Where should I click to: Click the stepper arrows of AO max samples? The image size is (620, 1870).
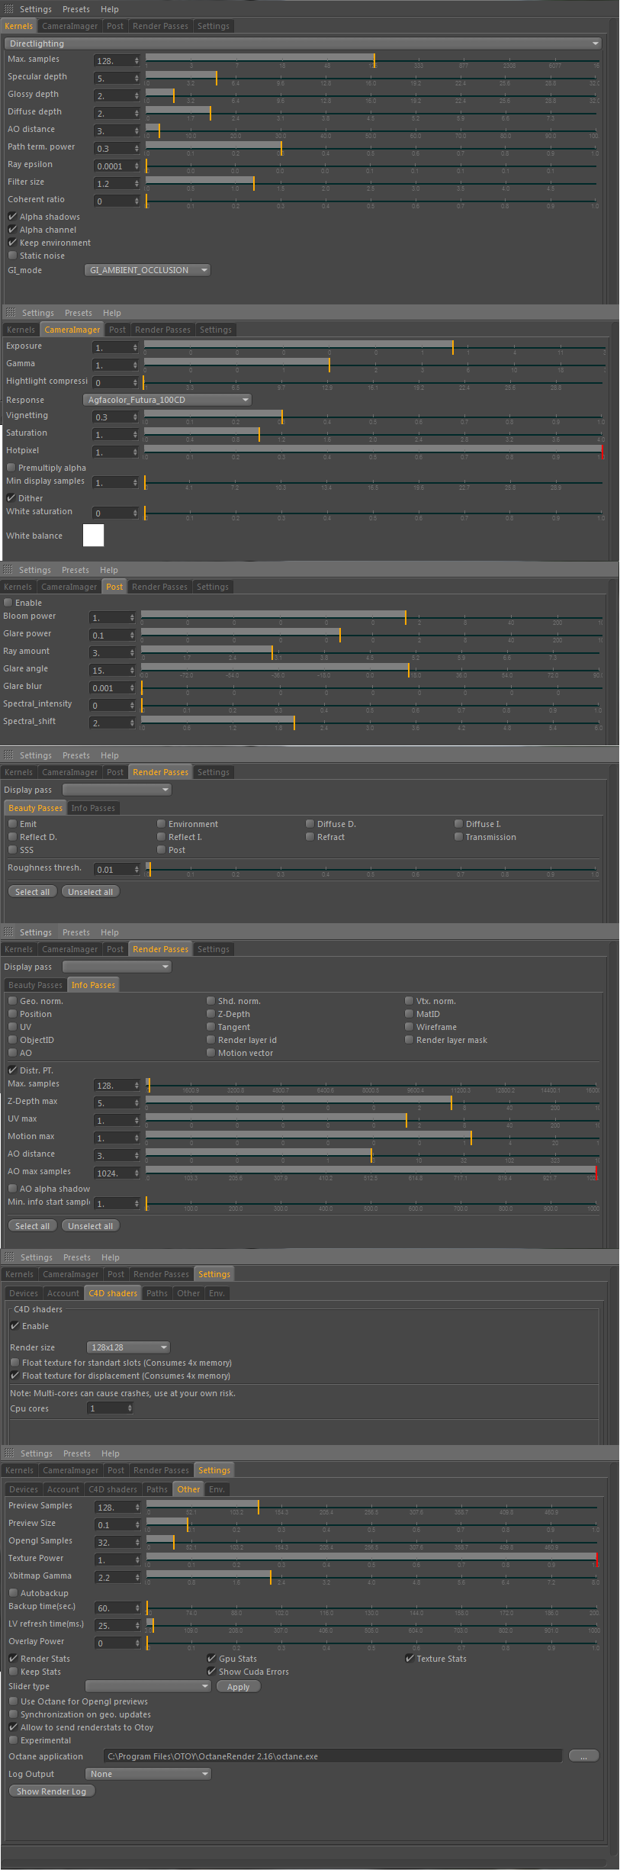pyautogui.click(x=137, y=1173)
